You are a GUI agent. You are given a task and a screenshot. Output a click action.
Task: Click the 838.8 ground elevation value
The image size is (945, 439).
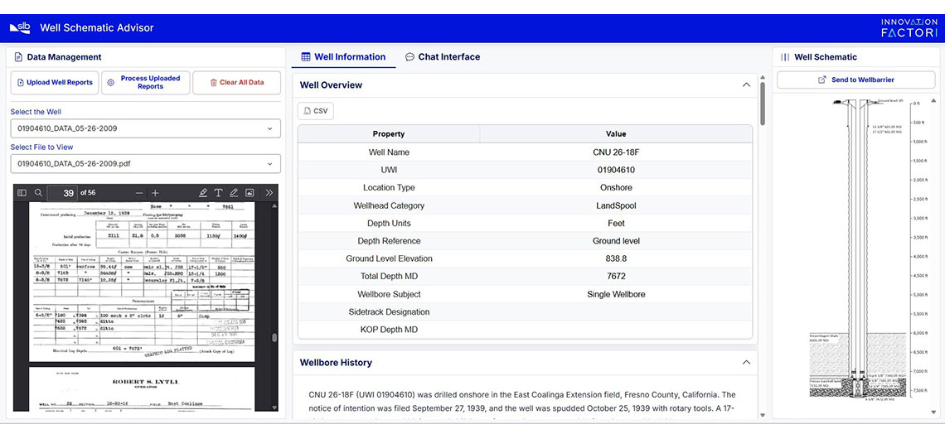(x=616, y=258)
